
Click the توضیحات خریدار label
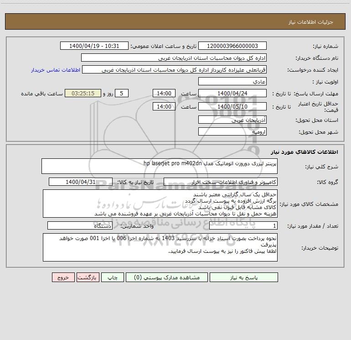point(320,248)
